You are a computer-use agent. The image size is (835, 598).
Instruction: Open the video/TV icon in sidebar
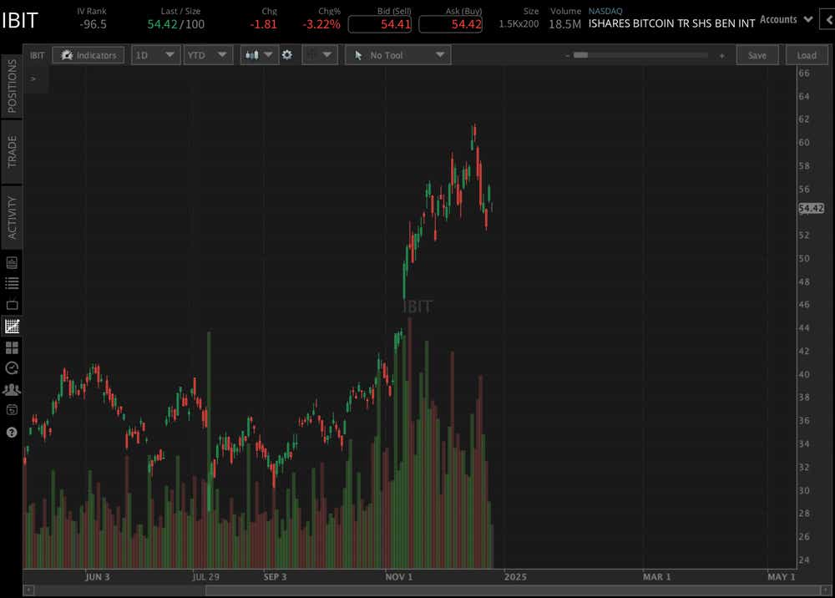click(11, 303)
